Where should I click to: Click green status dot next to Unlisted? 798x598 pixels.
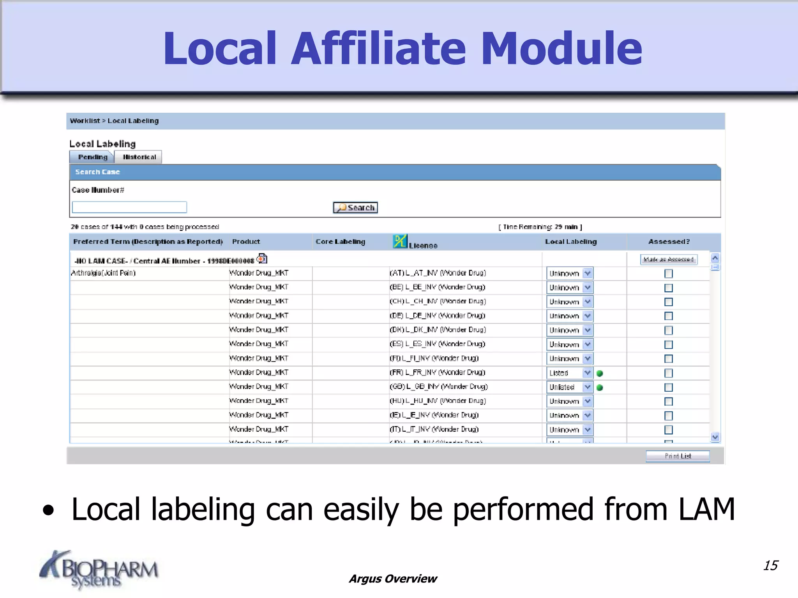point(600,387)
